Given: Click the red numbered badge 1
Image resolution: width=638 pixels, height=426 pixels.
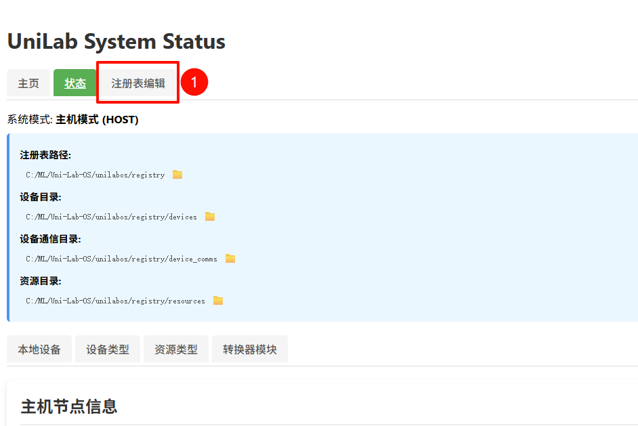Looking at the screenshot, I should point(194,83).
